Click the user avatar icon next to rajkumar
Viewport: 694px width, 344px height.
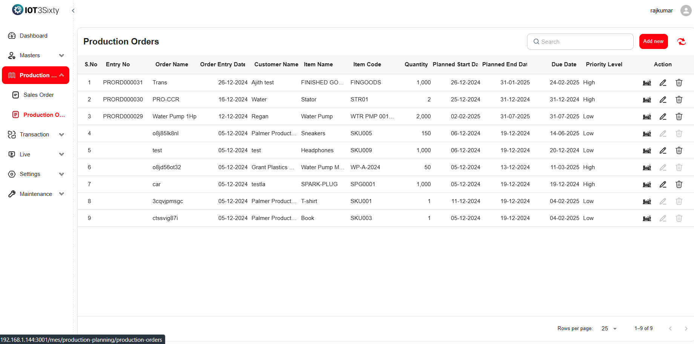[685, 11]
